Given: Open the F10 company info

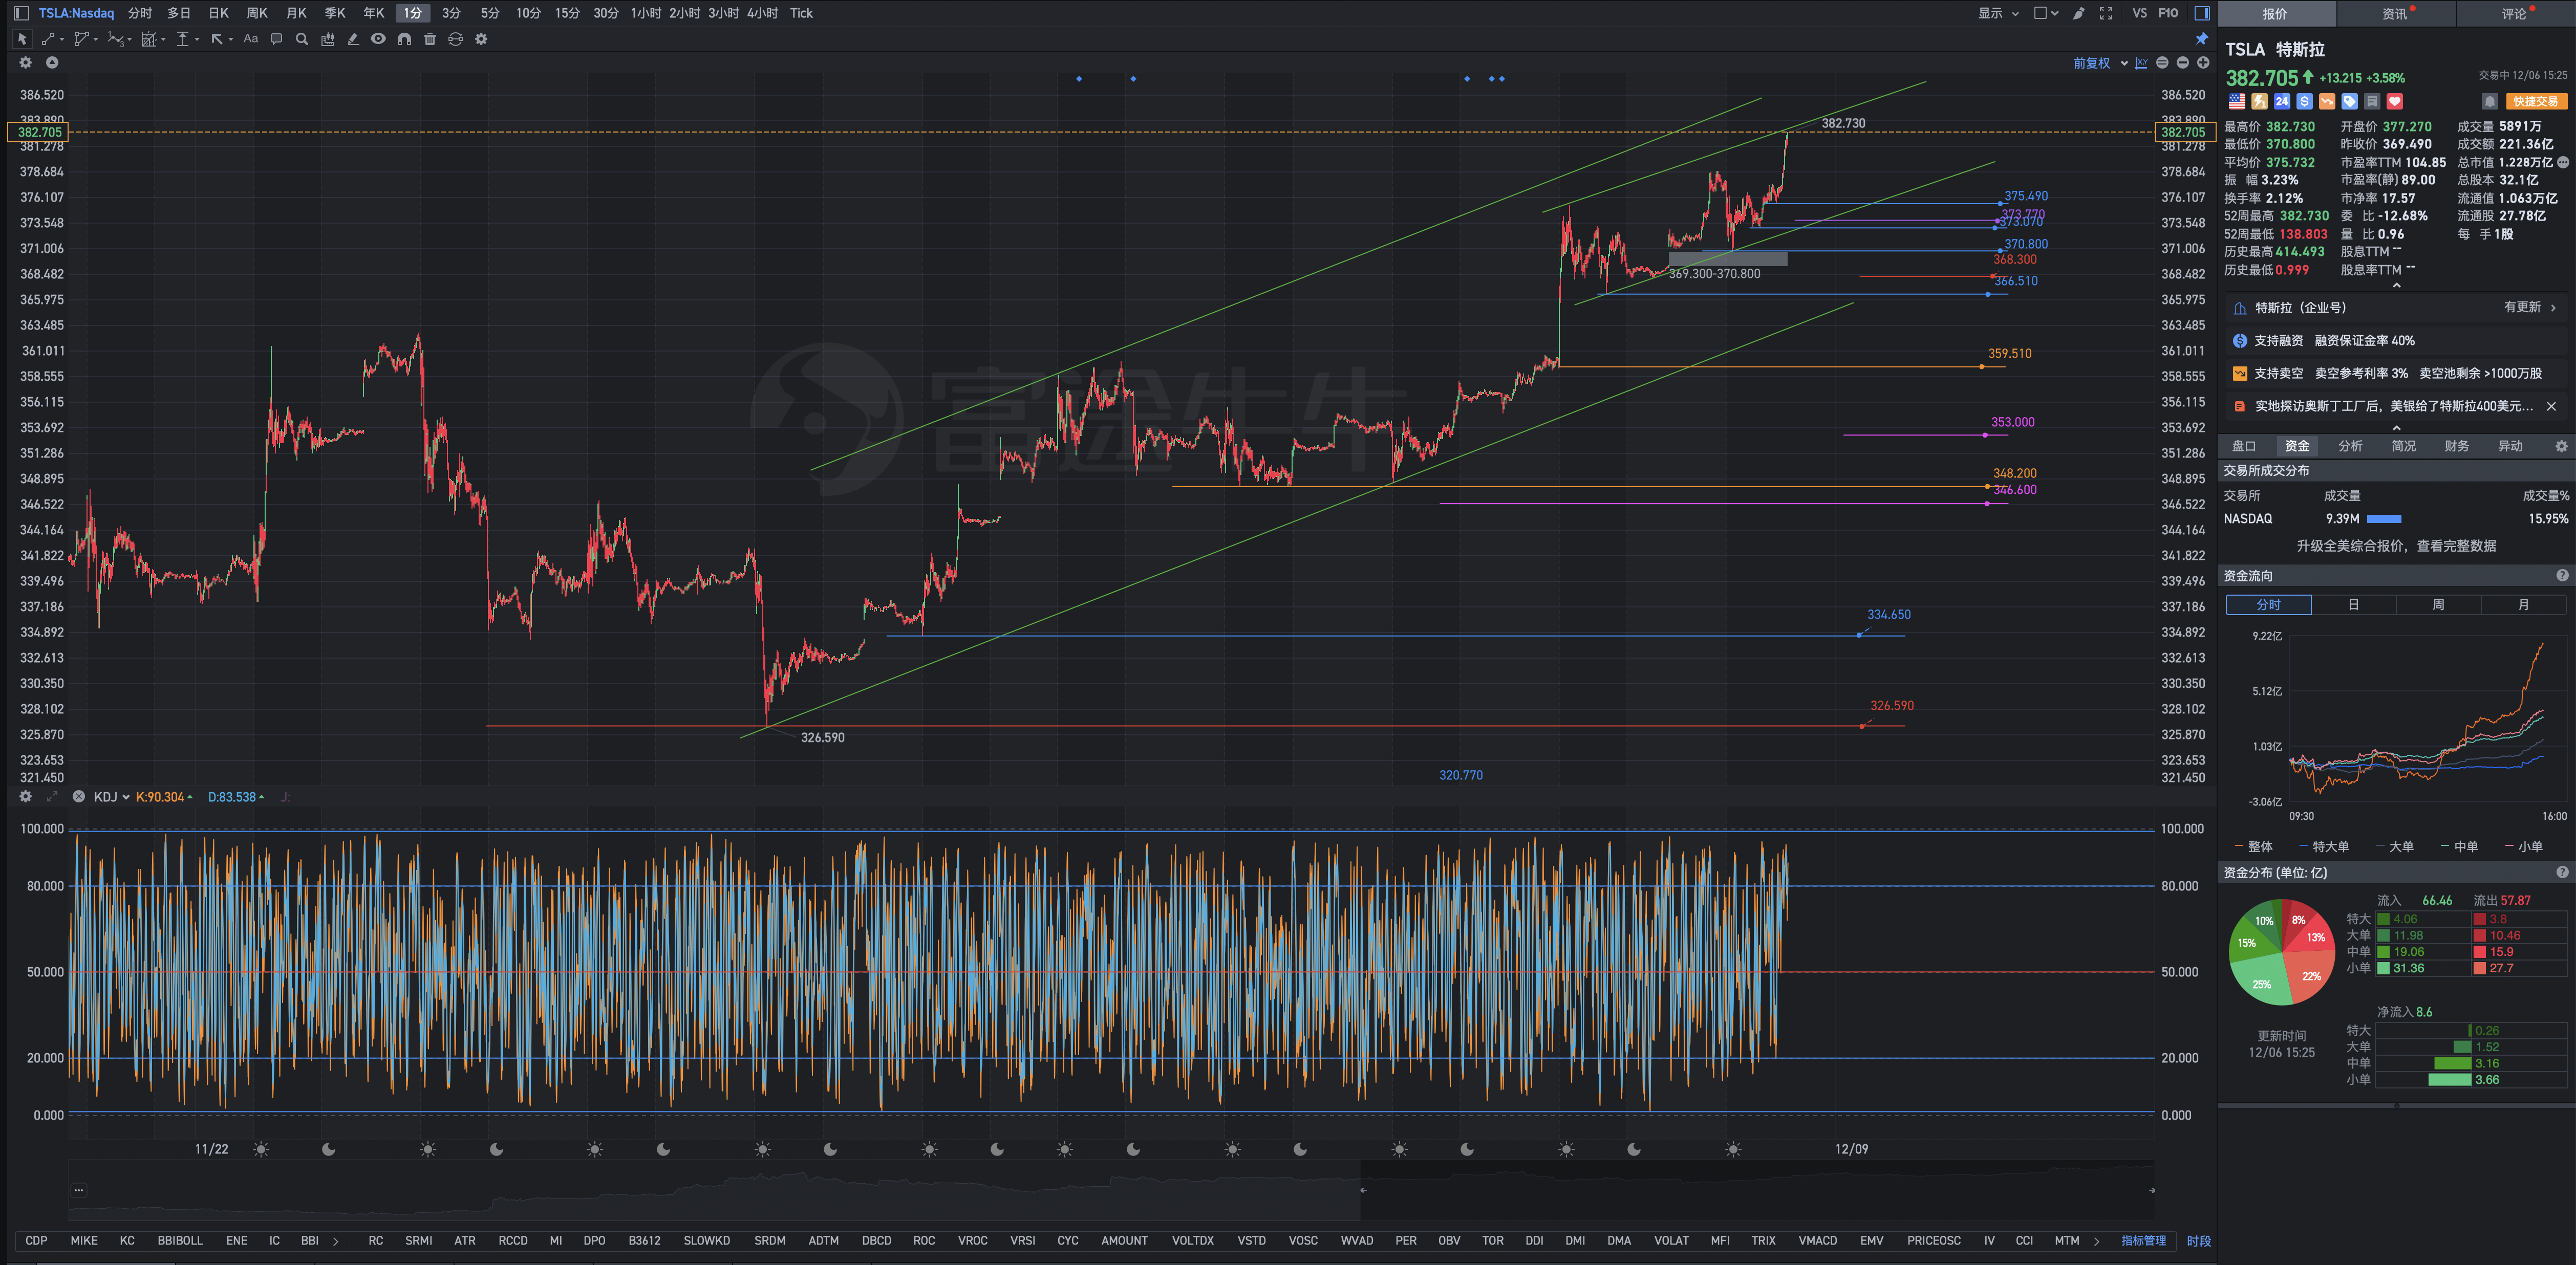Looking at the screenshot, I should [2168, 13].
